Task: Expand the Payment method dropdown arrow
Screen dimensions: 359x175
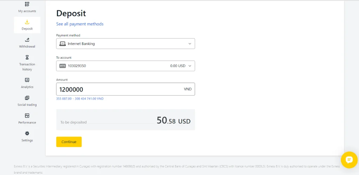Action: point(190,44)
